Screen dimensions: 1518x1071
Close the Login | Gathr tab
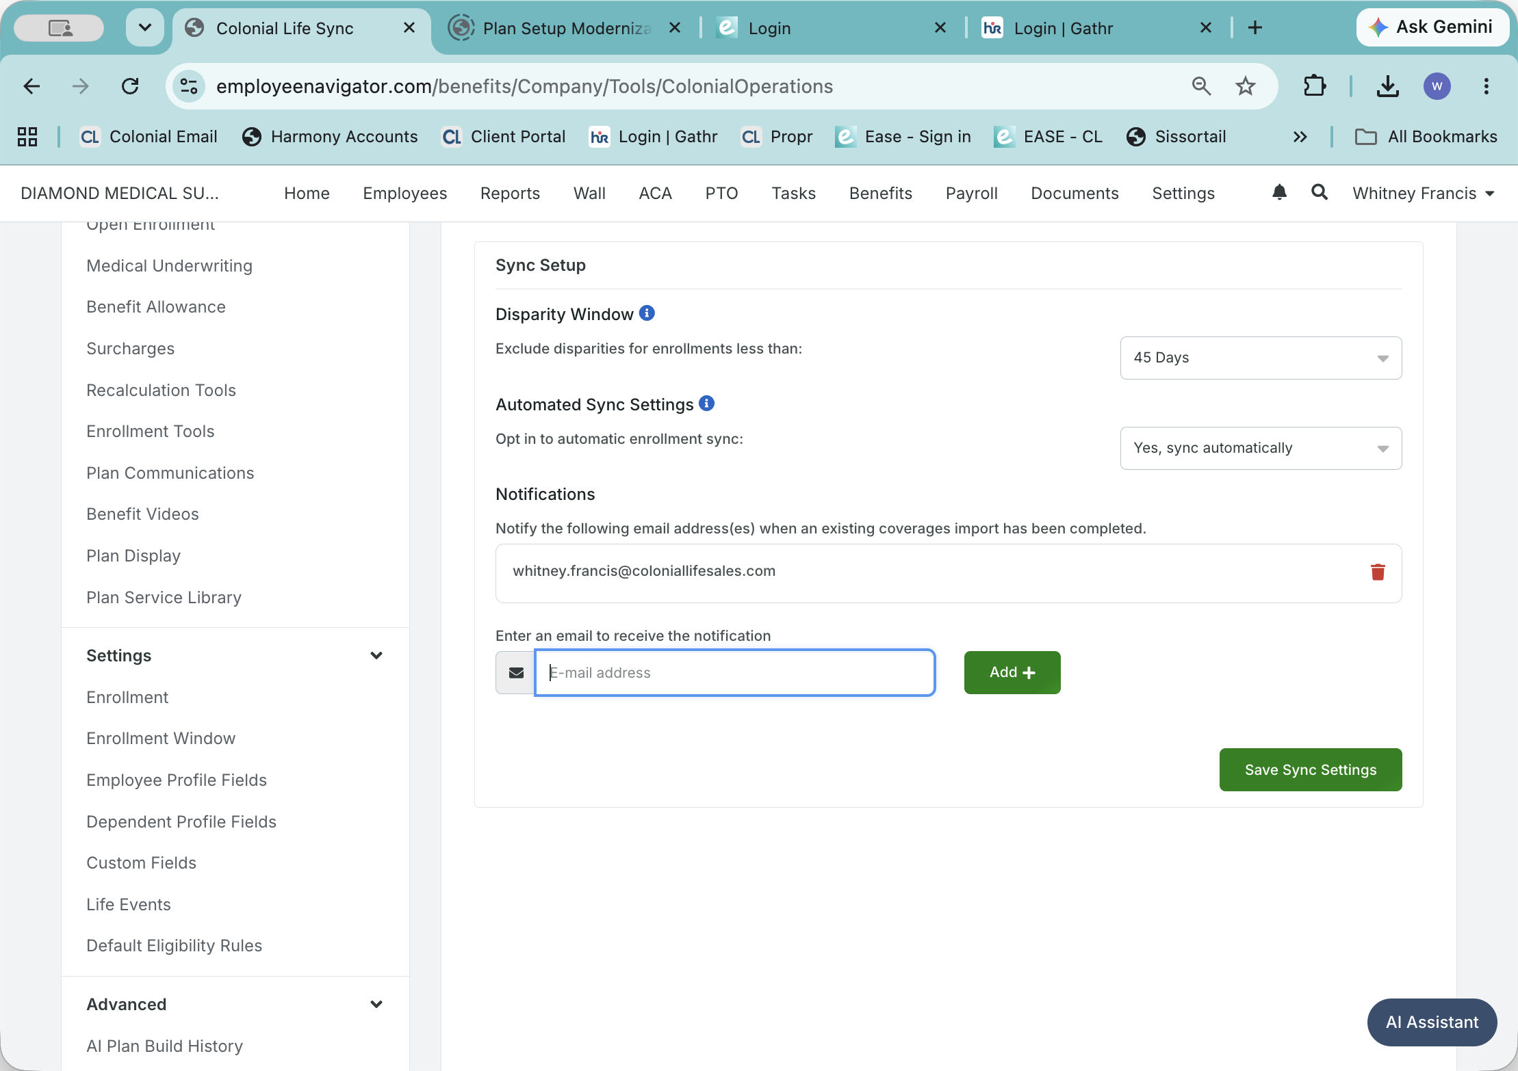click(1206, 27)
